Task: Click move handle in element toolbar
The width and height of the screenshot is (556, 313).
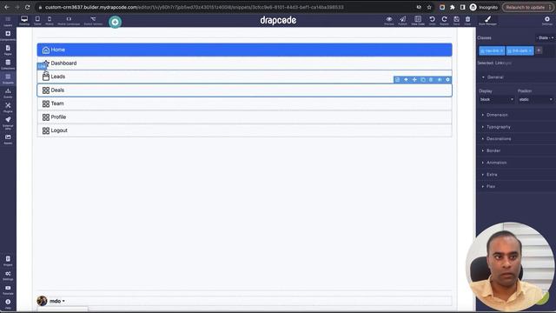Action: point(414,80)
